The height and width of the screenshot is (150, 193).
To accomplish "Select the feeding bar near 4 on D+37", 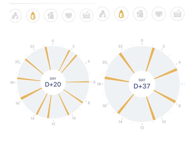I will (x=166, y=74).
